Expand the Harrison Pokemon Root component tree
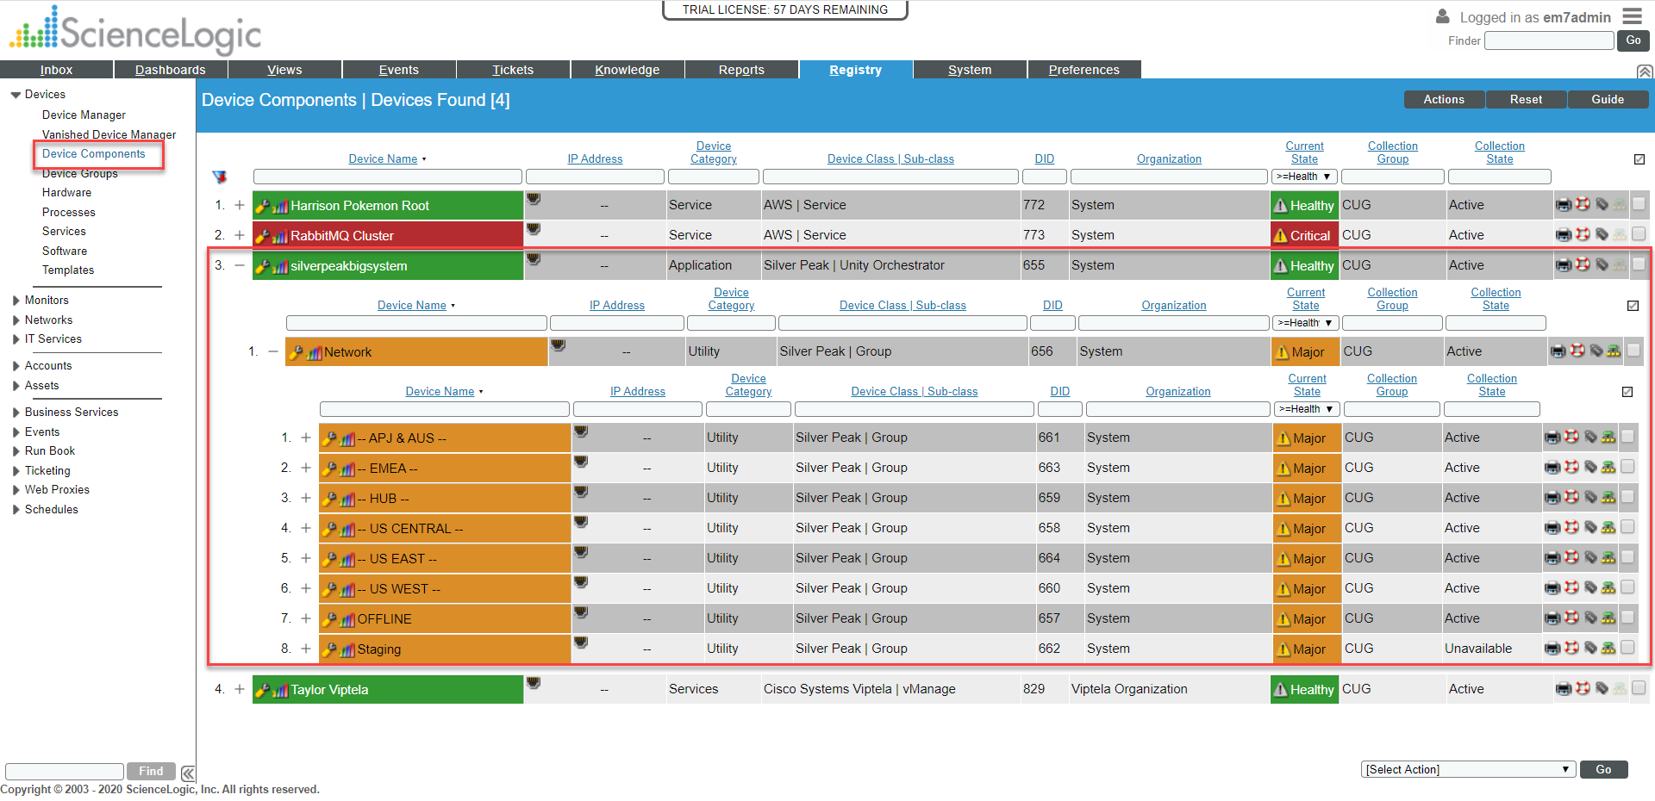 click(240, 205)
